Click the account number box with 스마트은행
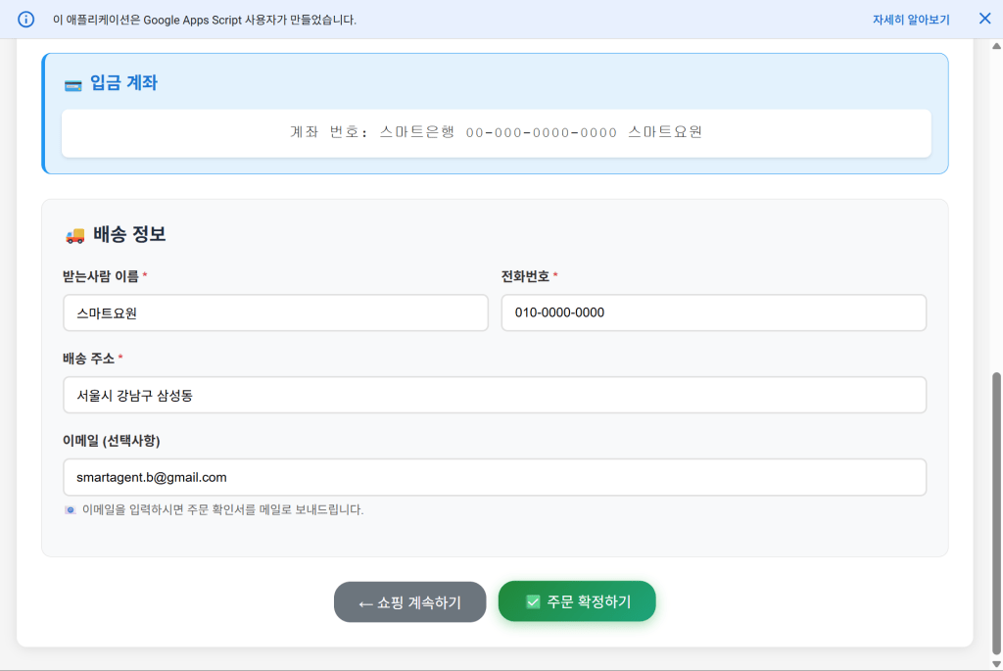The height and width of the screenshot is (671, 1003). coord(496,132)
